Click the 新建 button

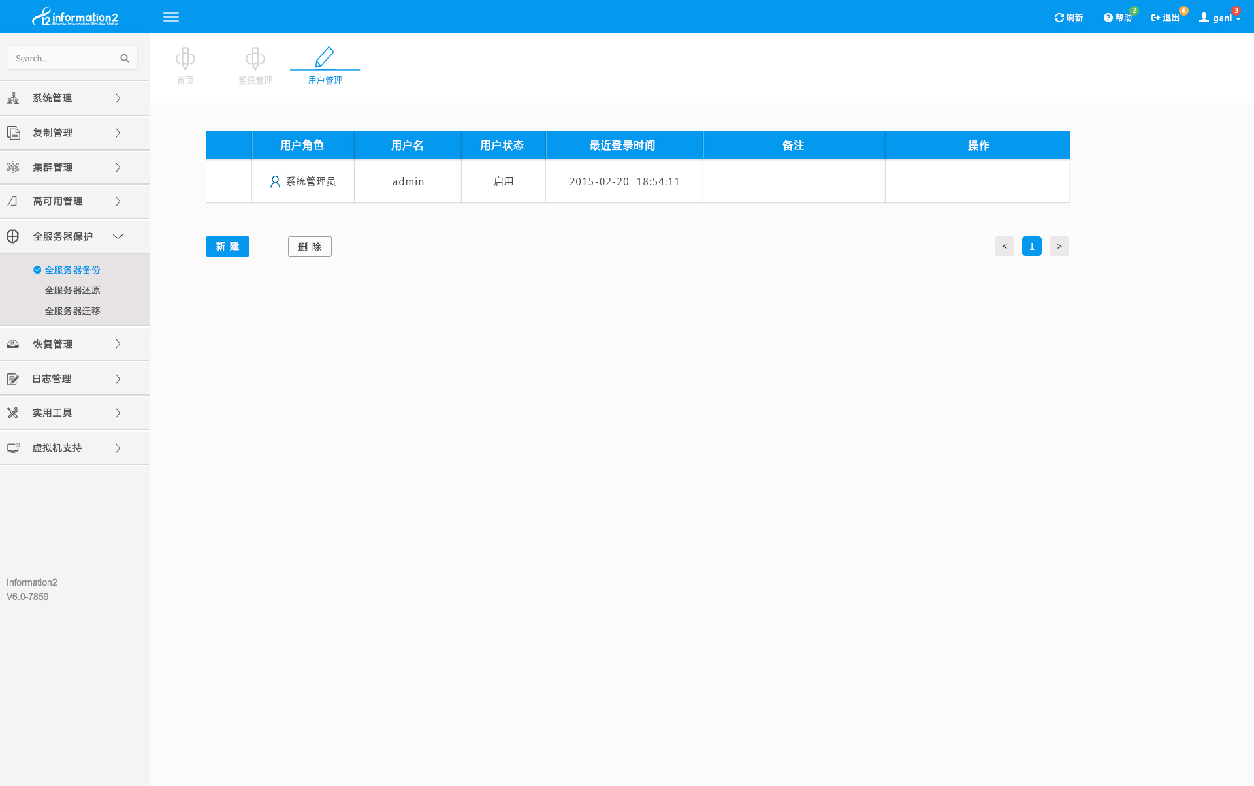point(227,246)
